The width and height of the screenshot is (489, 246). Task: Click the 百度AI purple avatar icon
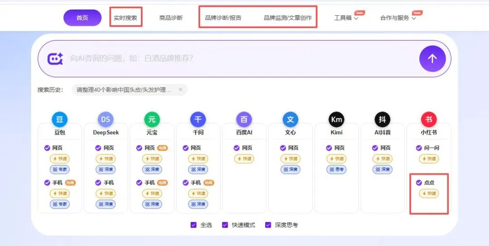click(244, 120)
